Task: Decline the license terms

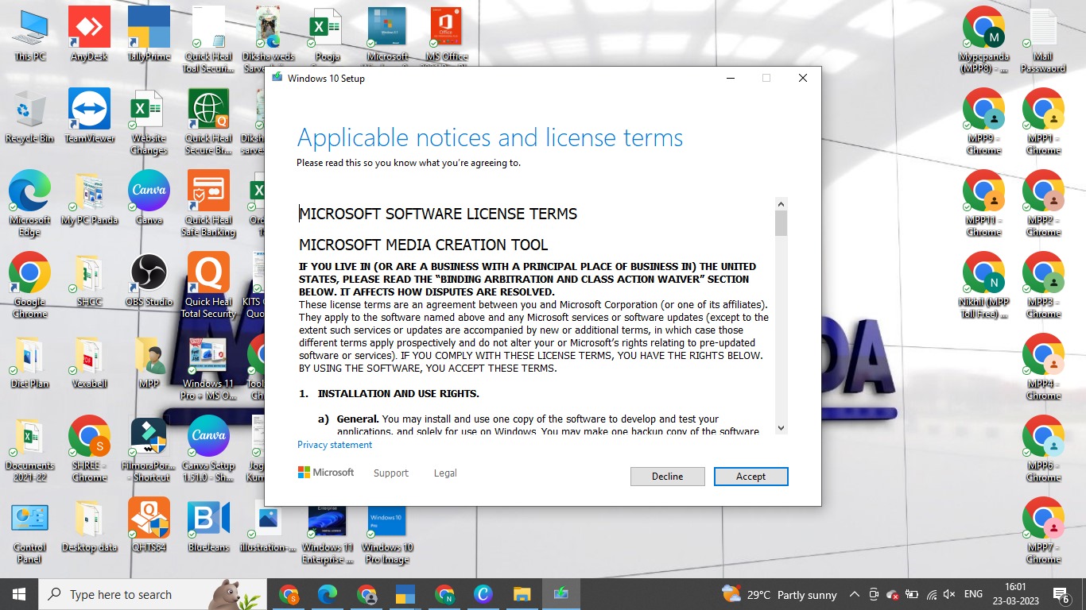Action: coord(667,477)
